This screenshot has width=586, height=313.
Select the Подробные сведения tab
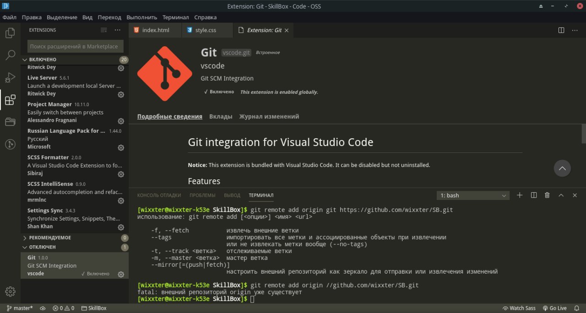[170, 117]
